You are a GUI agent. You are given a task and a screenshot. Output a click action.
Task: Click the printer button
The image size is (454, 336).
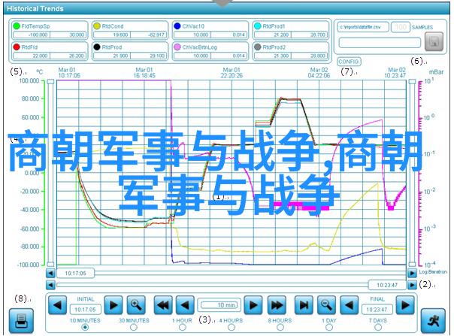(21, 321)
